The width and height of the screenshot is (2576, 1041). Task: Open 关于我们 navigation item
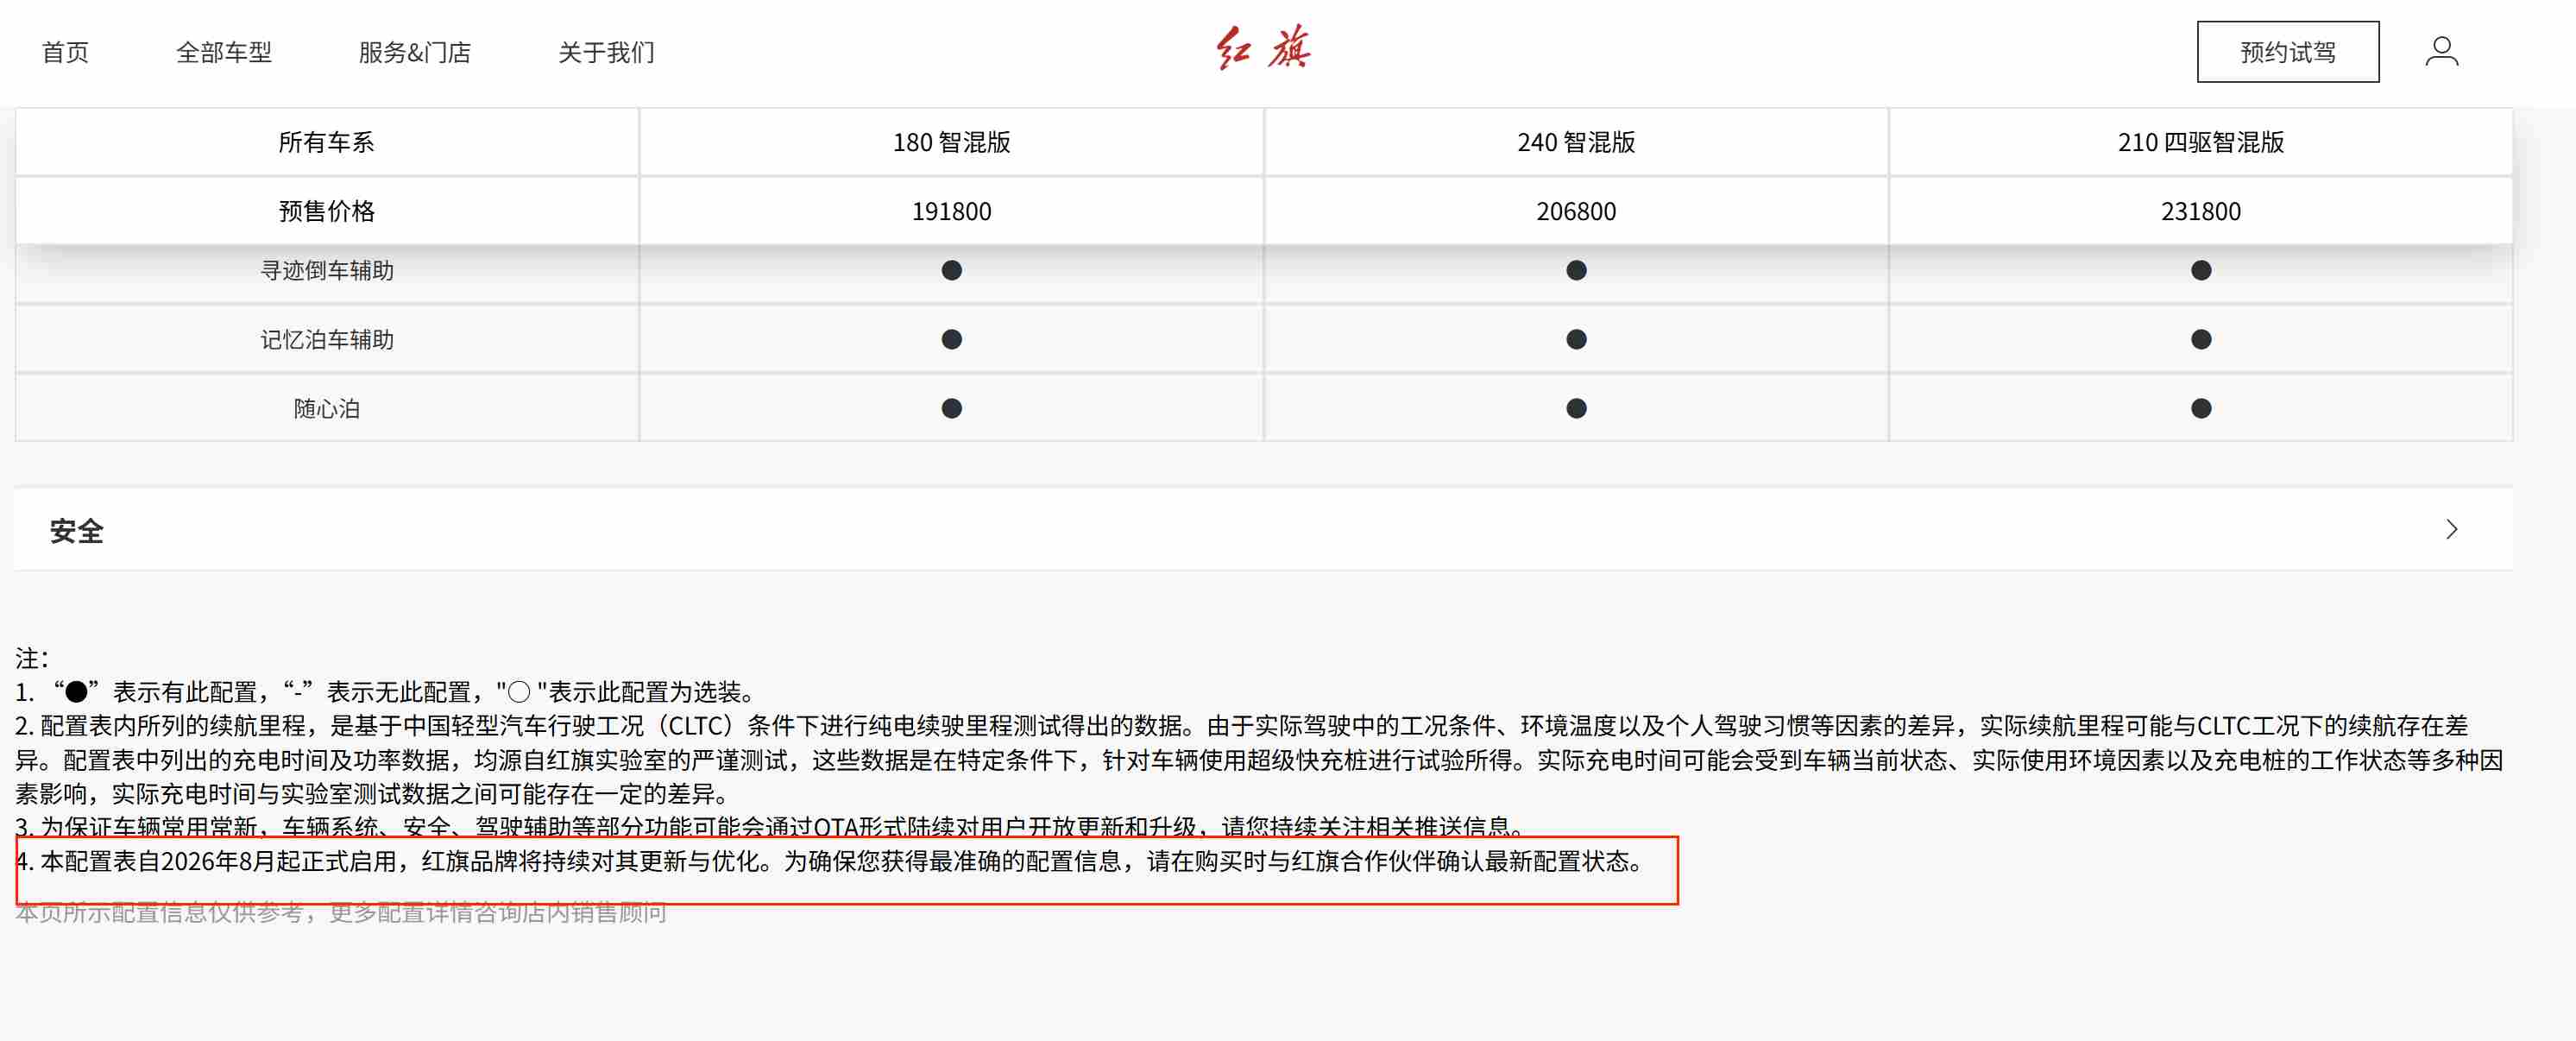(606, 52)
